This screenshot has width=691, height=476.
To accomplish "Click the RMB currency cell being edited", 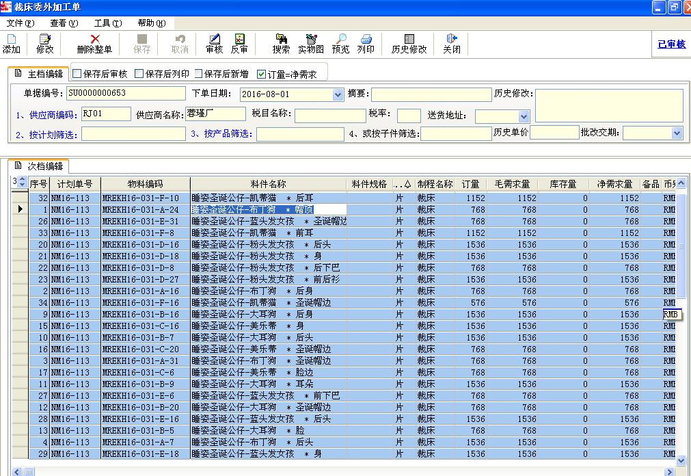I will [x=672, y=315].
